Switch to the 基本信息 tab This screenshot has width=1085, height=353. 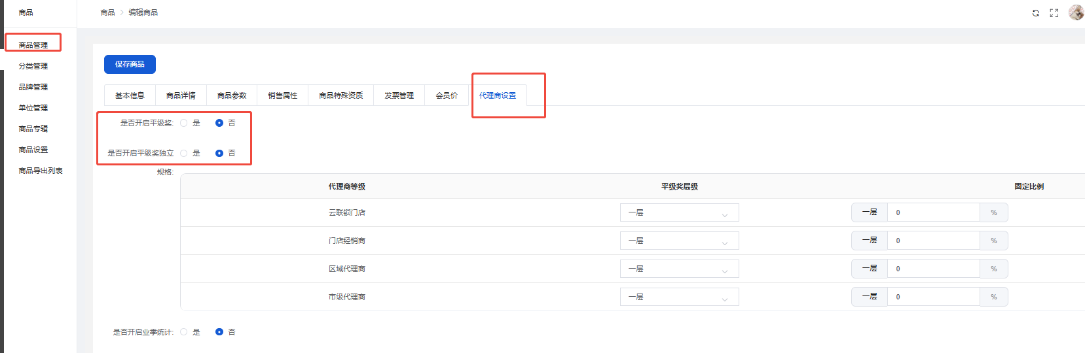pos(130,95)
